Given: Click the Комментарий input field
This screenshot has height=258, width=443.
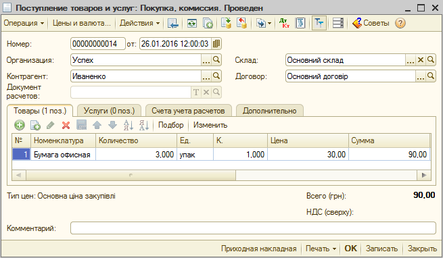Looking at the screenshot, I should (x=253, y=228).
